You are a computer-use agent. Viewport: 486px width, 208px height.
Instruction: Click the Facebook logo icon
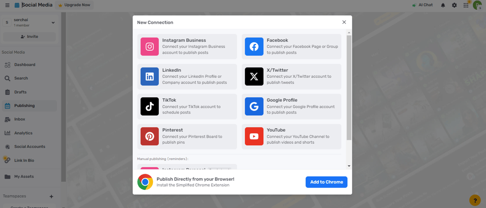tap(254, 46)
